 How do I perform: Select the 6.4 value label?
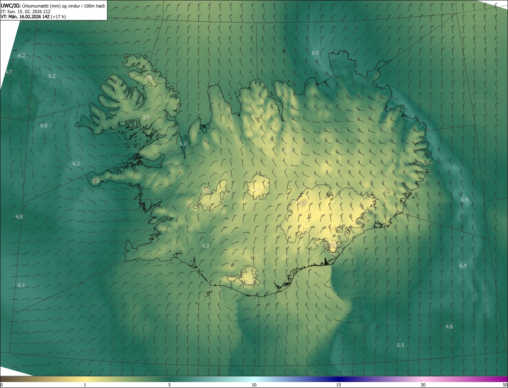click(463, 265)
